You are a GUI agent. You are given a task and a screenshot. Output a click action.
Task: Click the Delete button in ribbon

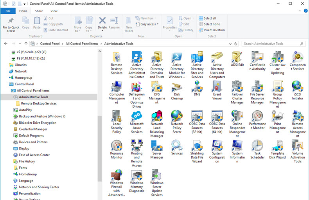[x=102, y=23]
